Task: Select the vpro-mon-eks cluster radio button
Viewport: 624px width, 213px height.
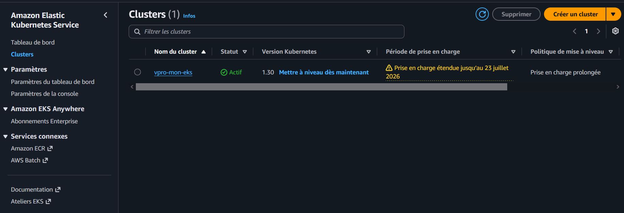Action: (x=138, y=72)
